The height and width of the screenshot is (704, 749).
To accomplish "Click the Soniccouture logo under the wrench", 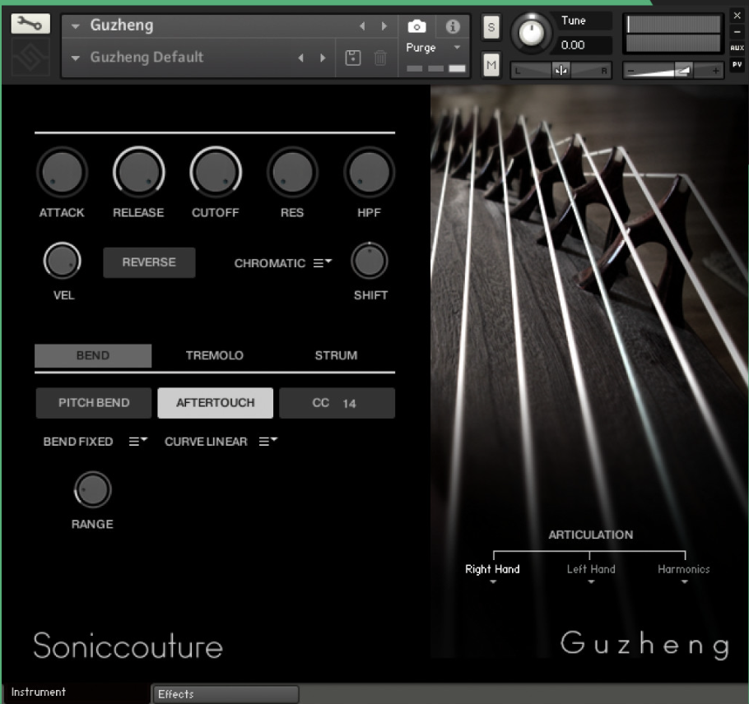I will [x=30, y=58].
